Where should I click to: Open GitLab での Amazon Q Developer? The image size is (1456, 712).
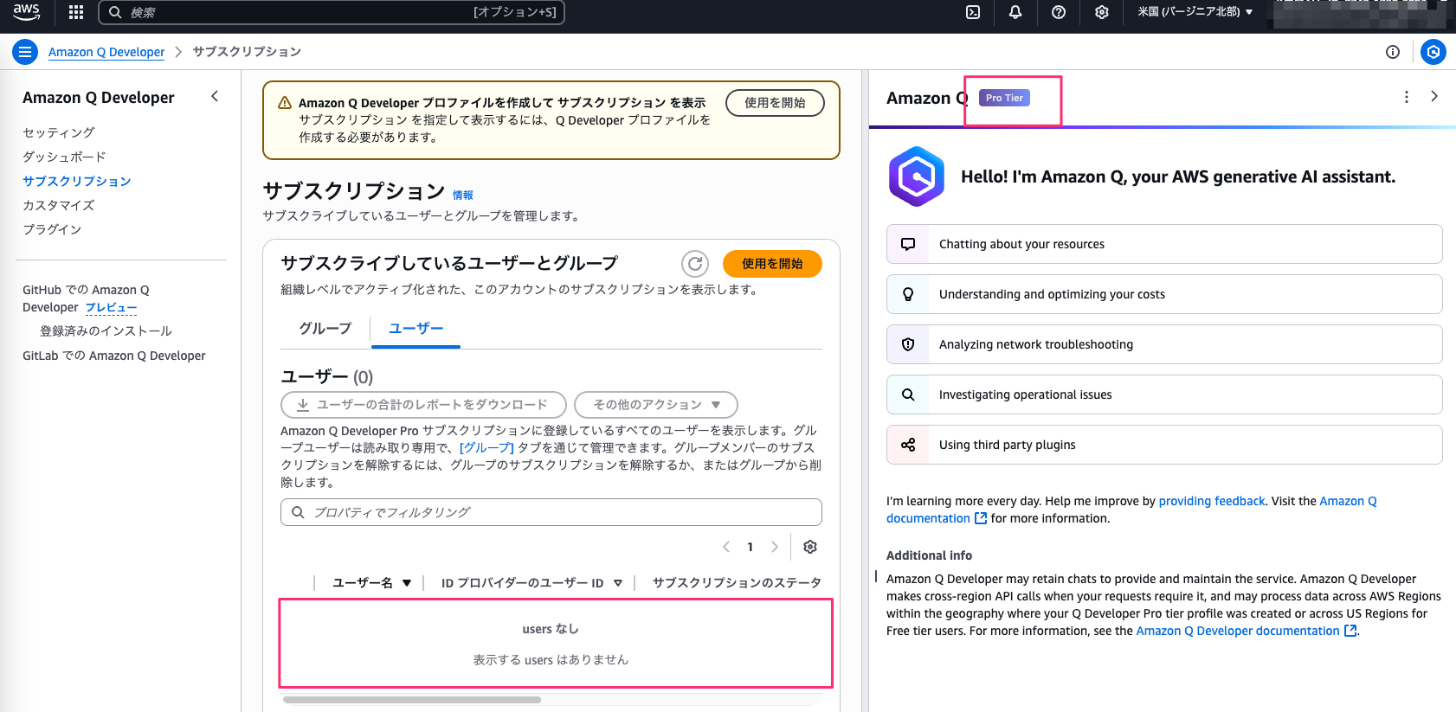114,356
